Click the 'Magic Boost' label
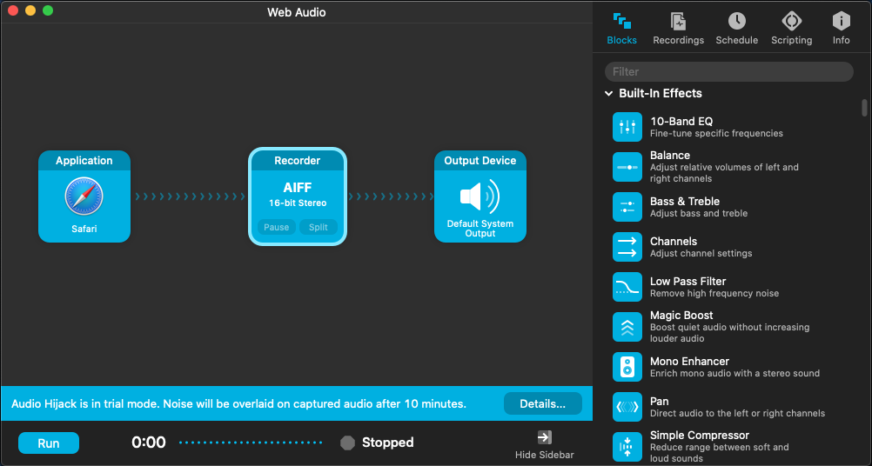Image resolution: width=872 pixels, height=466 pixels. [x=681, y=315]
